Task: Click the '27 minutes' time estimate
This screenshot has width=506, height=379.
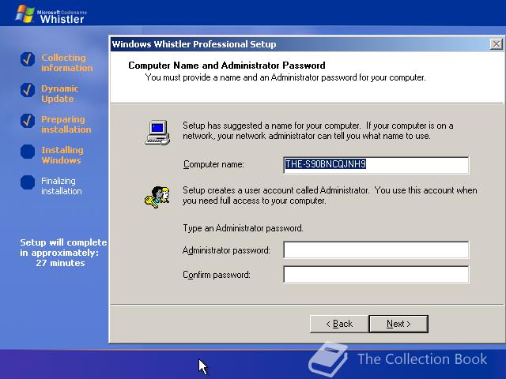Action: pyautogui.click(x=60, y=263)
